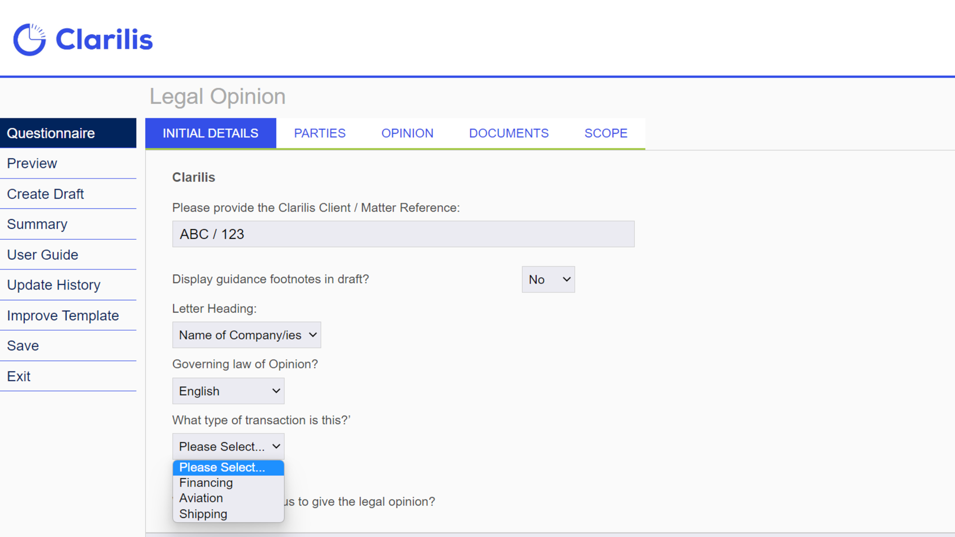Open the Governing law English dropdown

(x=228, y=391)
